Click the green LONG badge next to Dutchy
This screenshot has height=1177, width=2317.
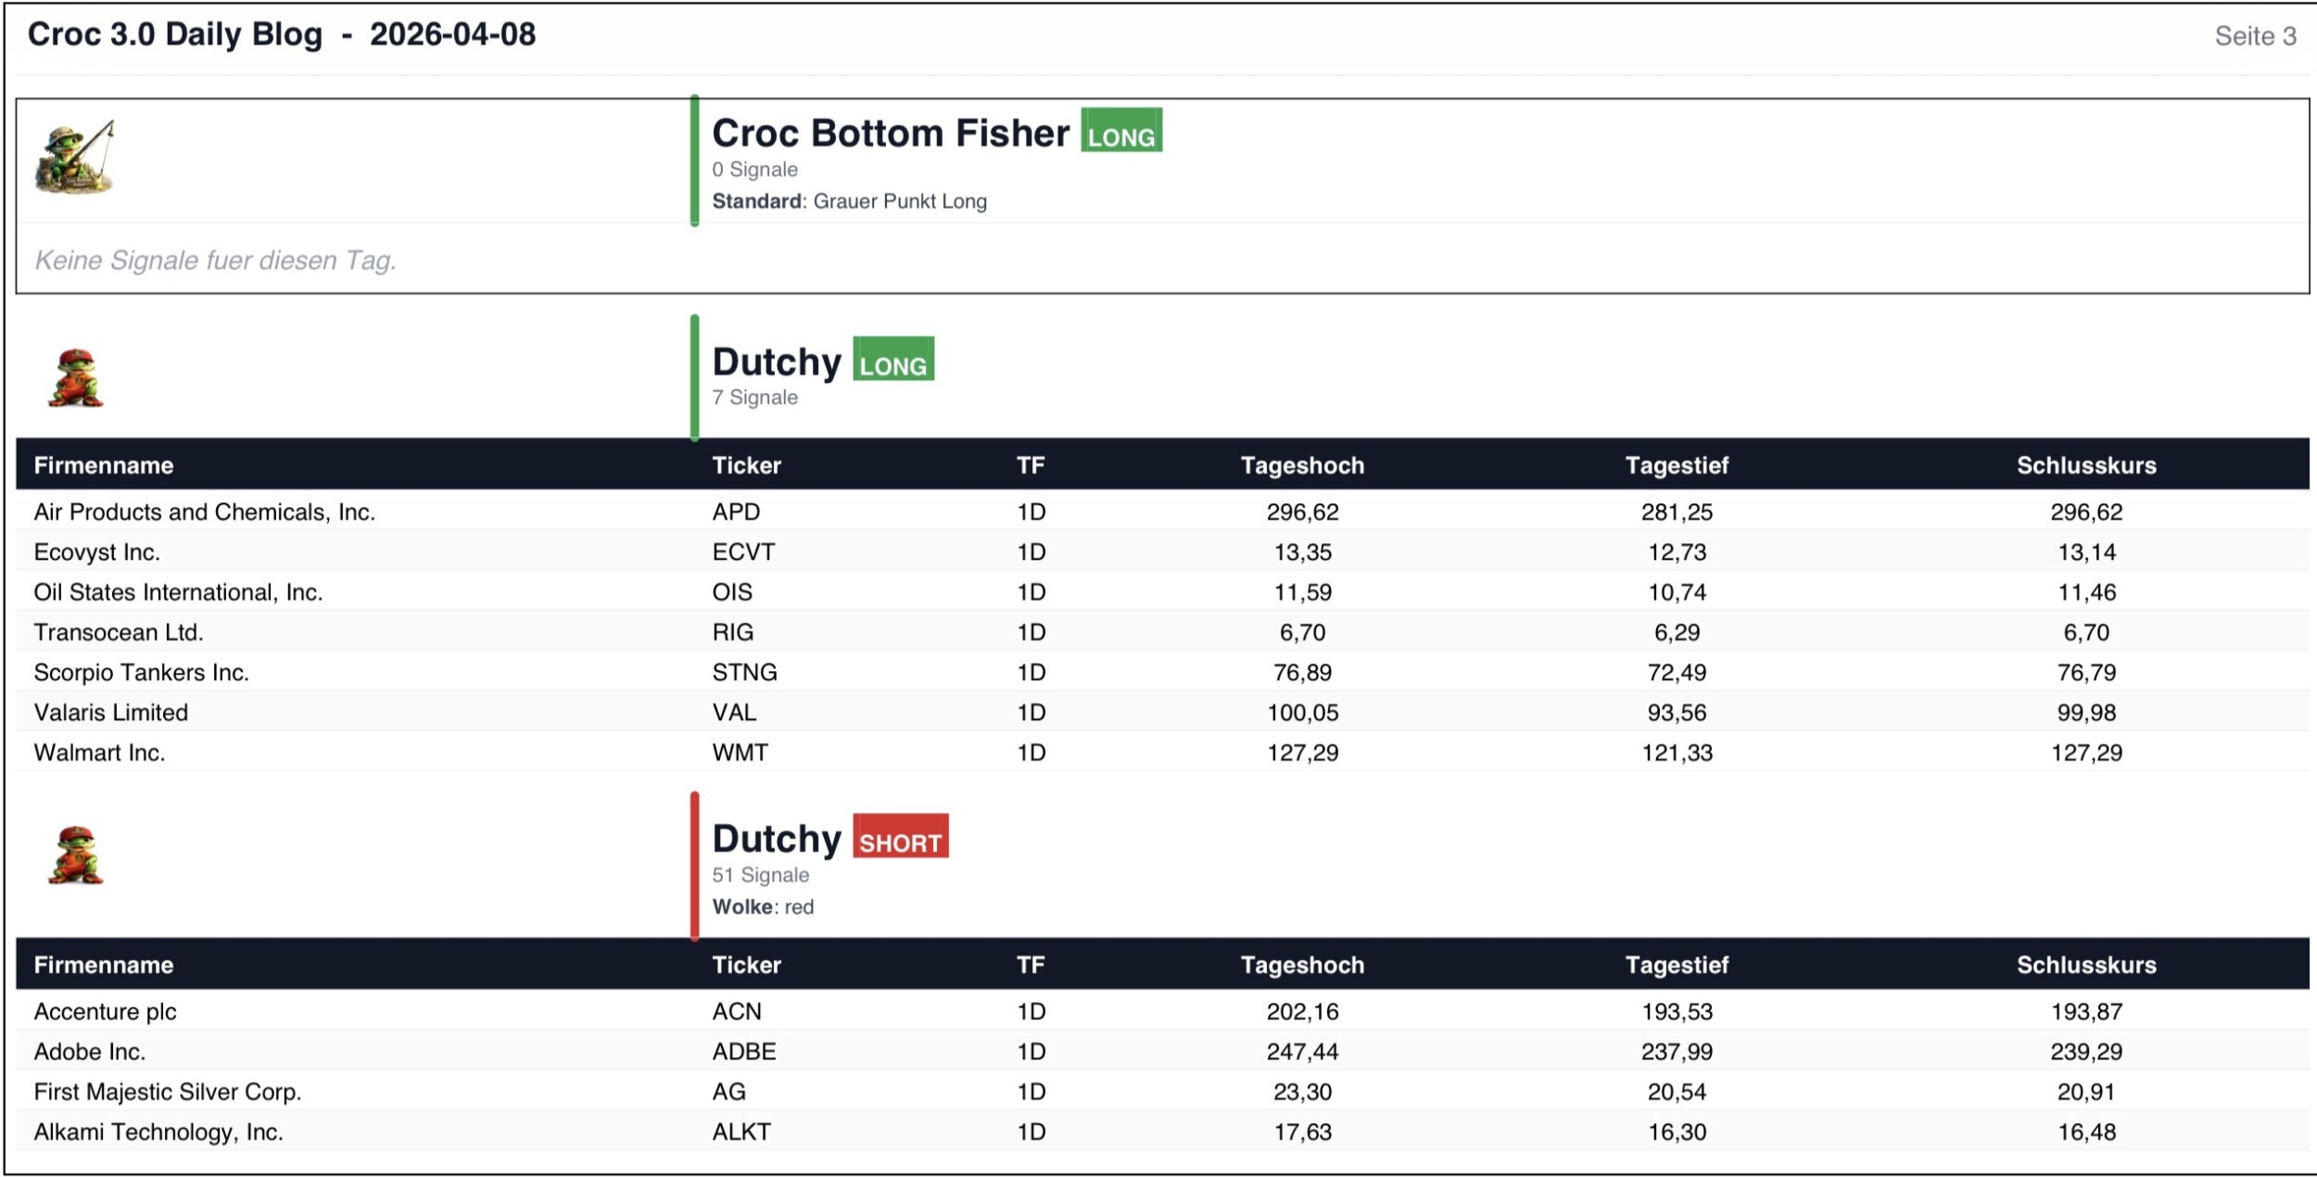[893, 360]
